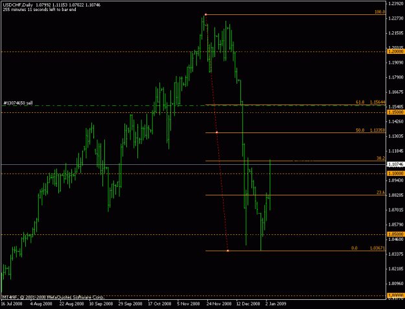Click the 1.23920 price scale value
The width and height of the screenshot is (405, 309).
(x=396, y=3)
